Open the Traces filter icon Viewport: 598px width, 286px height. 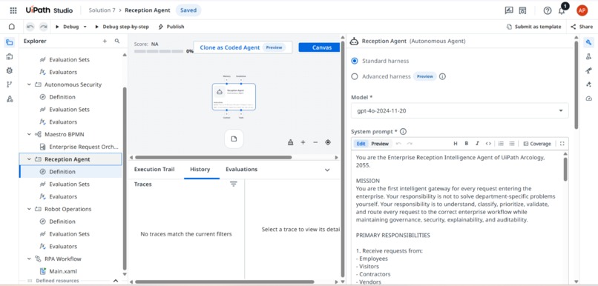[x=234, y=184]
